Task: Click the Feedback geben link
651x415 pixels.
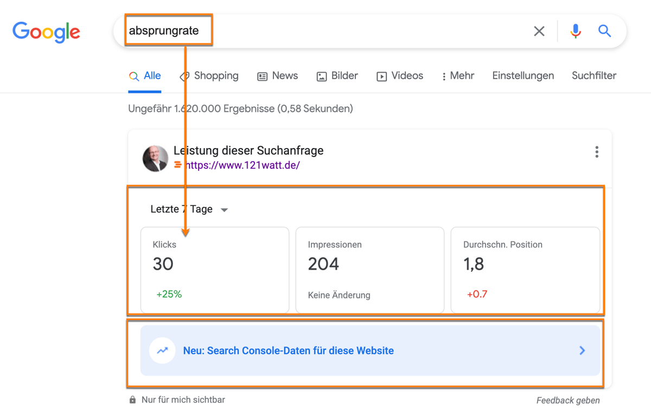Action: [x=567, y=400]
